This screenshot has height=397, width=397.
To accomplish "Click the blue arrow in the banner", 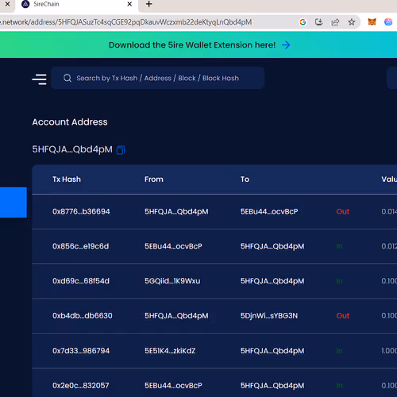I will 286,45.
